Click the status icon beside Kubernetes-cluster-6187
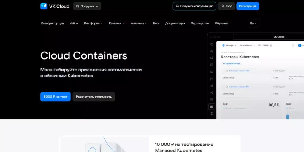 pos(227,71)
